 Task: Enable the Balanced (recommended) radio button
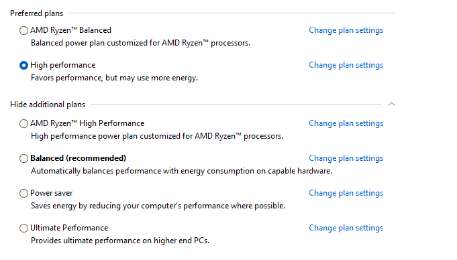[x=23, y=159]
